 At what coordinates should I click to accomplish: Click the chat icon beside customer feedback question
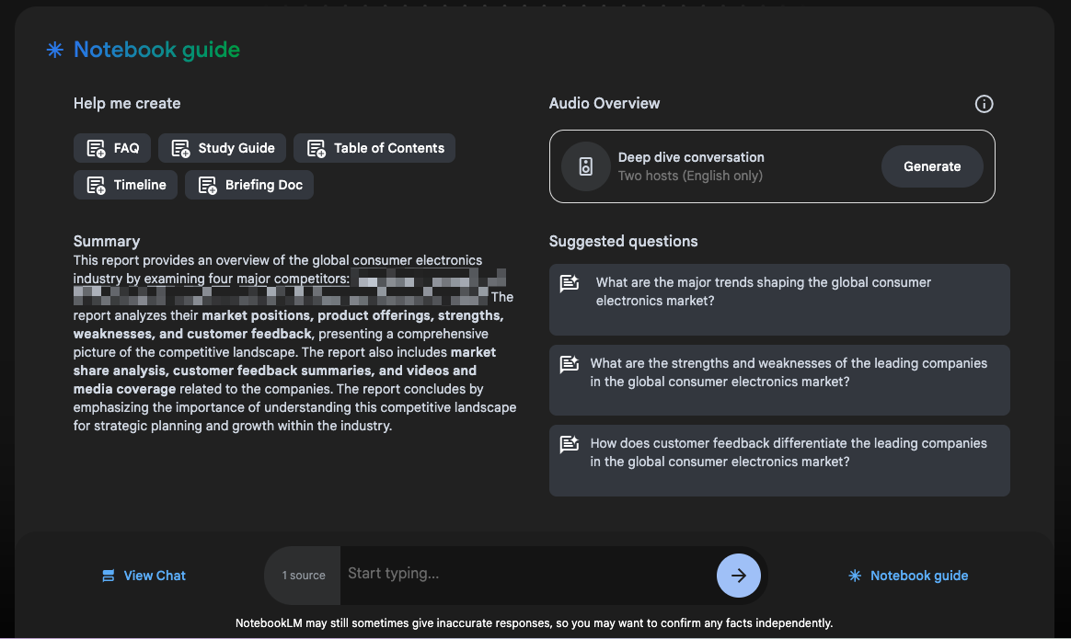[x=570, y=444]
